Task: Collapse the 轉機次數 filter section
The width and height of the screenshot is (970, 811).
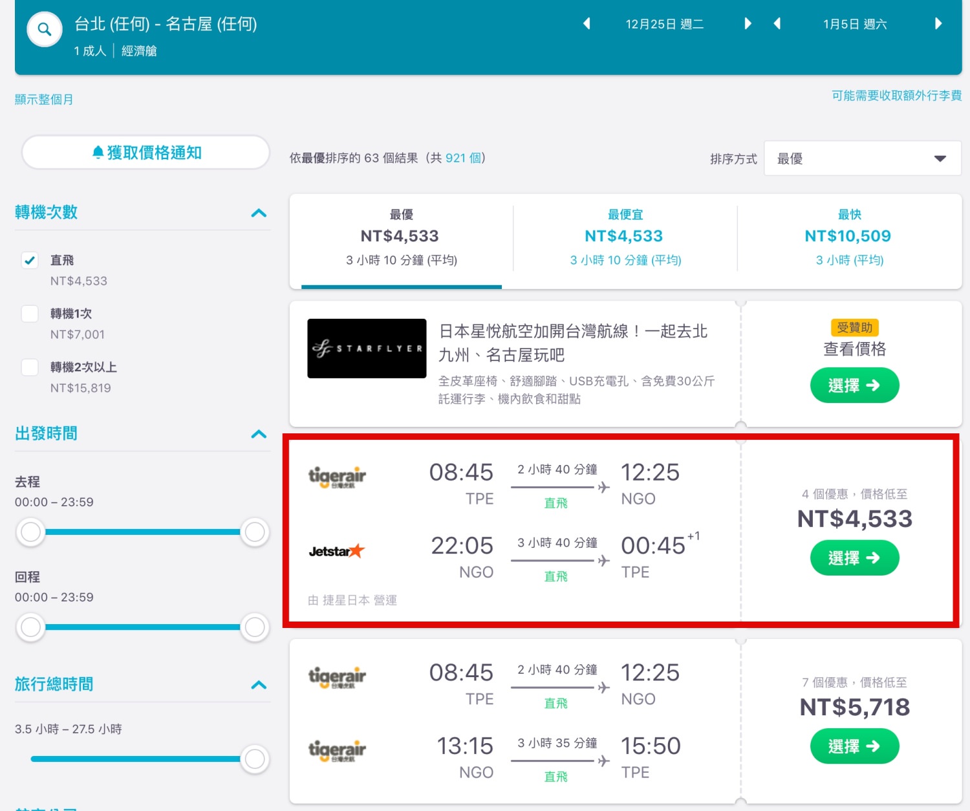Action: 259,213
